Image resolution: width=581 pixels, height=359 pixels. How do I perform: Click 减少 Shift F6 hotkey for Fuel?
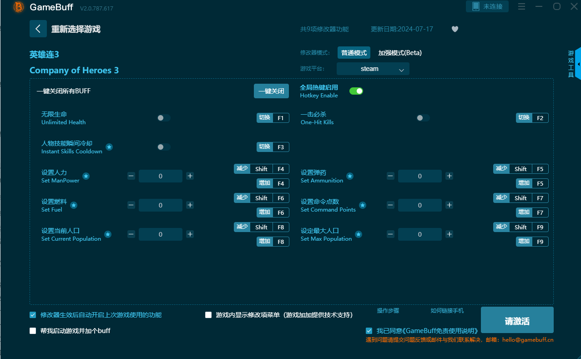point(262,198)
